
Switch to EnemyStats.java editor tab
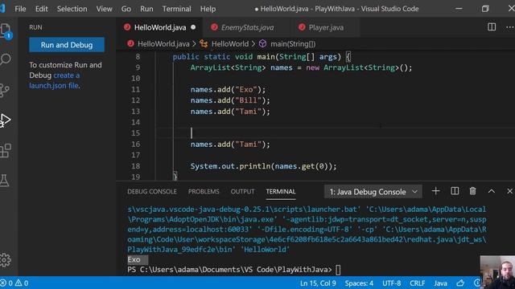[x=247, y=27]
